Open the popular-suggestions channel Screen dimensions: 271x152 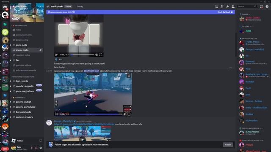27,86
